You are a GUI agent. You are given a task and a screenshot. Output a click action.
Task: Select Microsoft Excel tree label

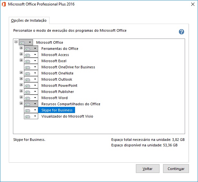coord(54,61)
